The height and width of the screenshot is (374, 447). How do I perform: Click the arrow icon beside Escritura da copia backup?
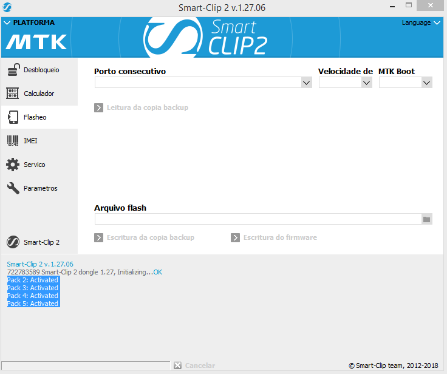click(x=98, y=237)
